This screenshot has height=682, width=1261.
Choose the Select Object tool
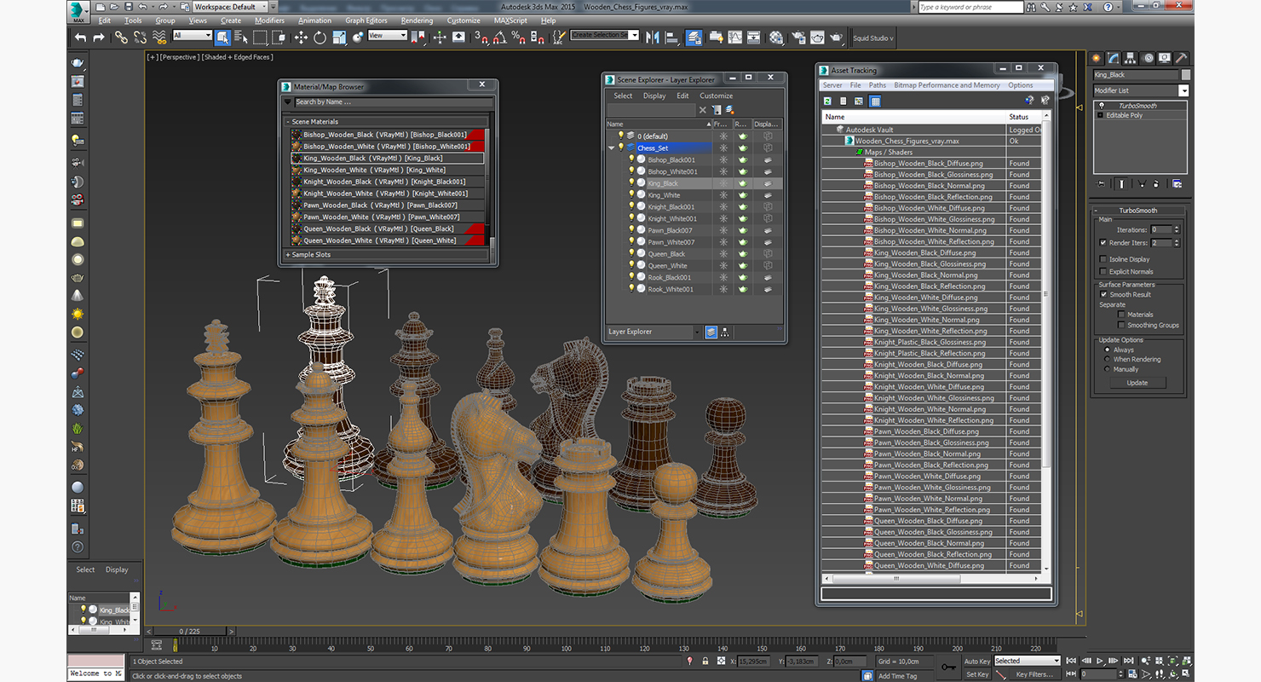tap(222, 38)
